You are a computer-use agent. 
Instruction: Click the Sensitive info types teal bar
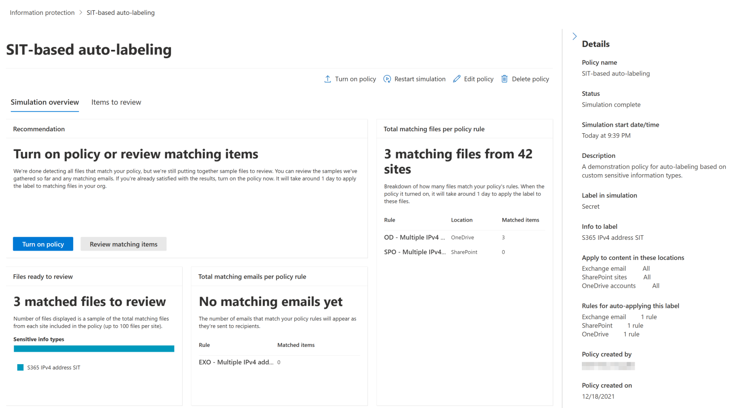pos(94,349)
